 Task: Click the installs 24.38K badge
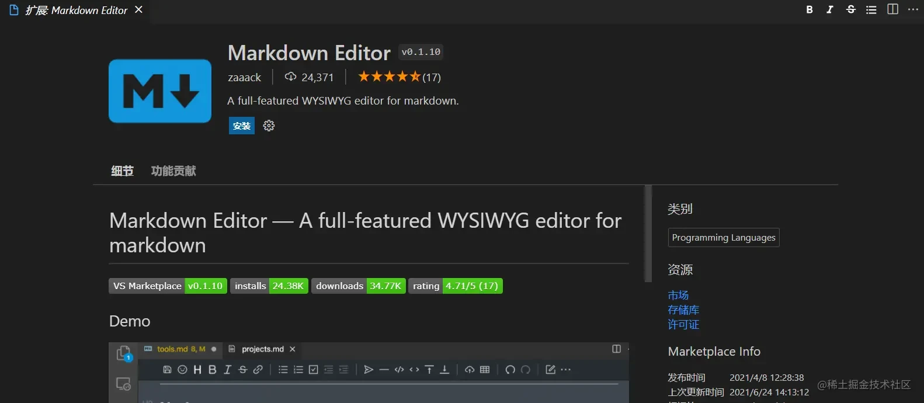point(269,286)
